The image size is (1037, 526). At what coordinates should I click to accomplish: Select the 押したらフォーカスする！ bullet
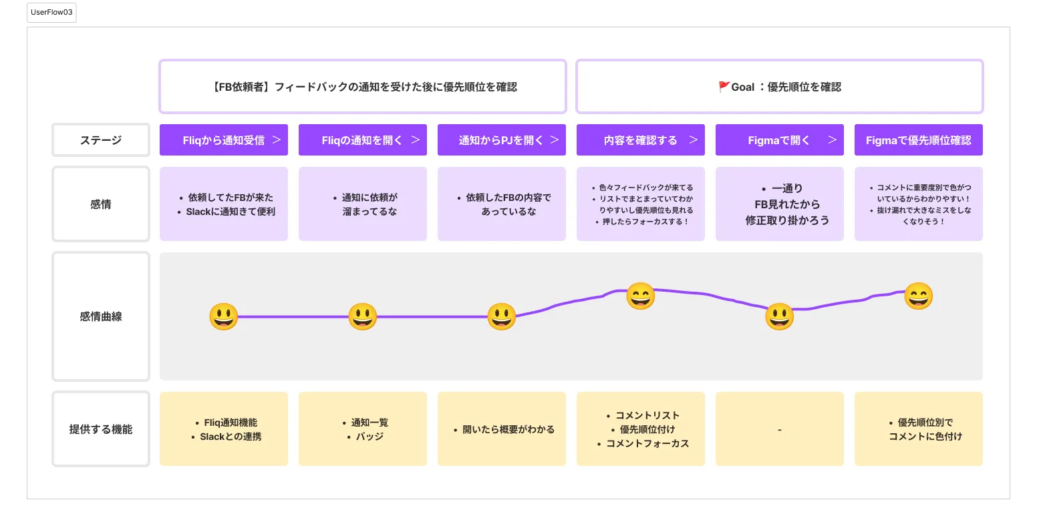[x=642, y=222]
